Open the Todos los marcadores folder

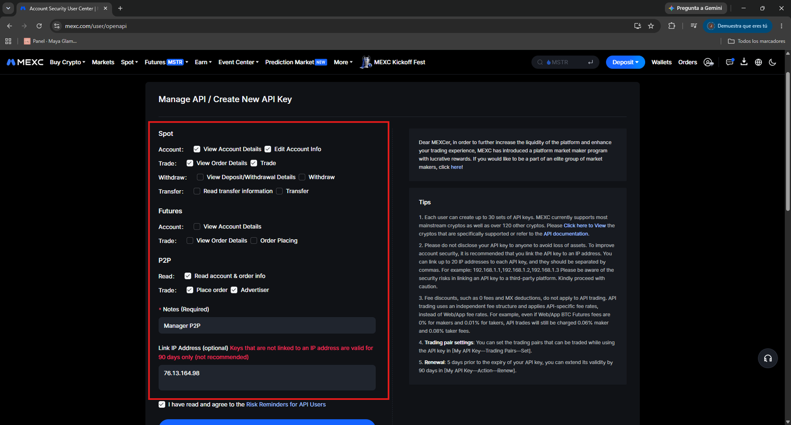click(x=756, y=41)
